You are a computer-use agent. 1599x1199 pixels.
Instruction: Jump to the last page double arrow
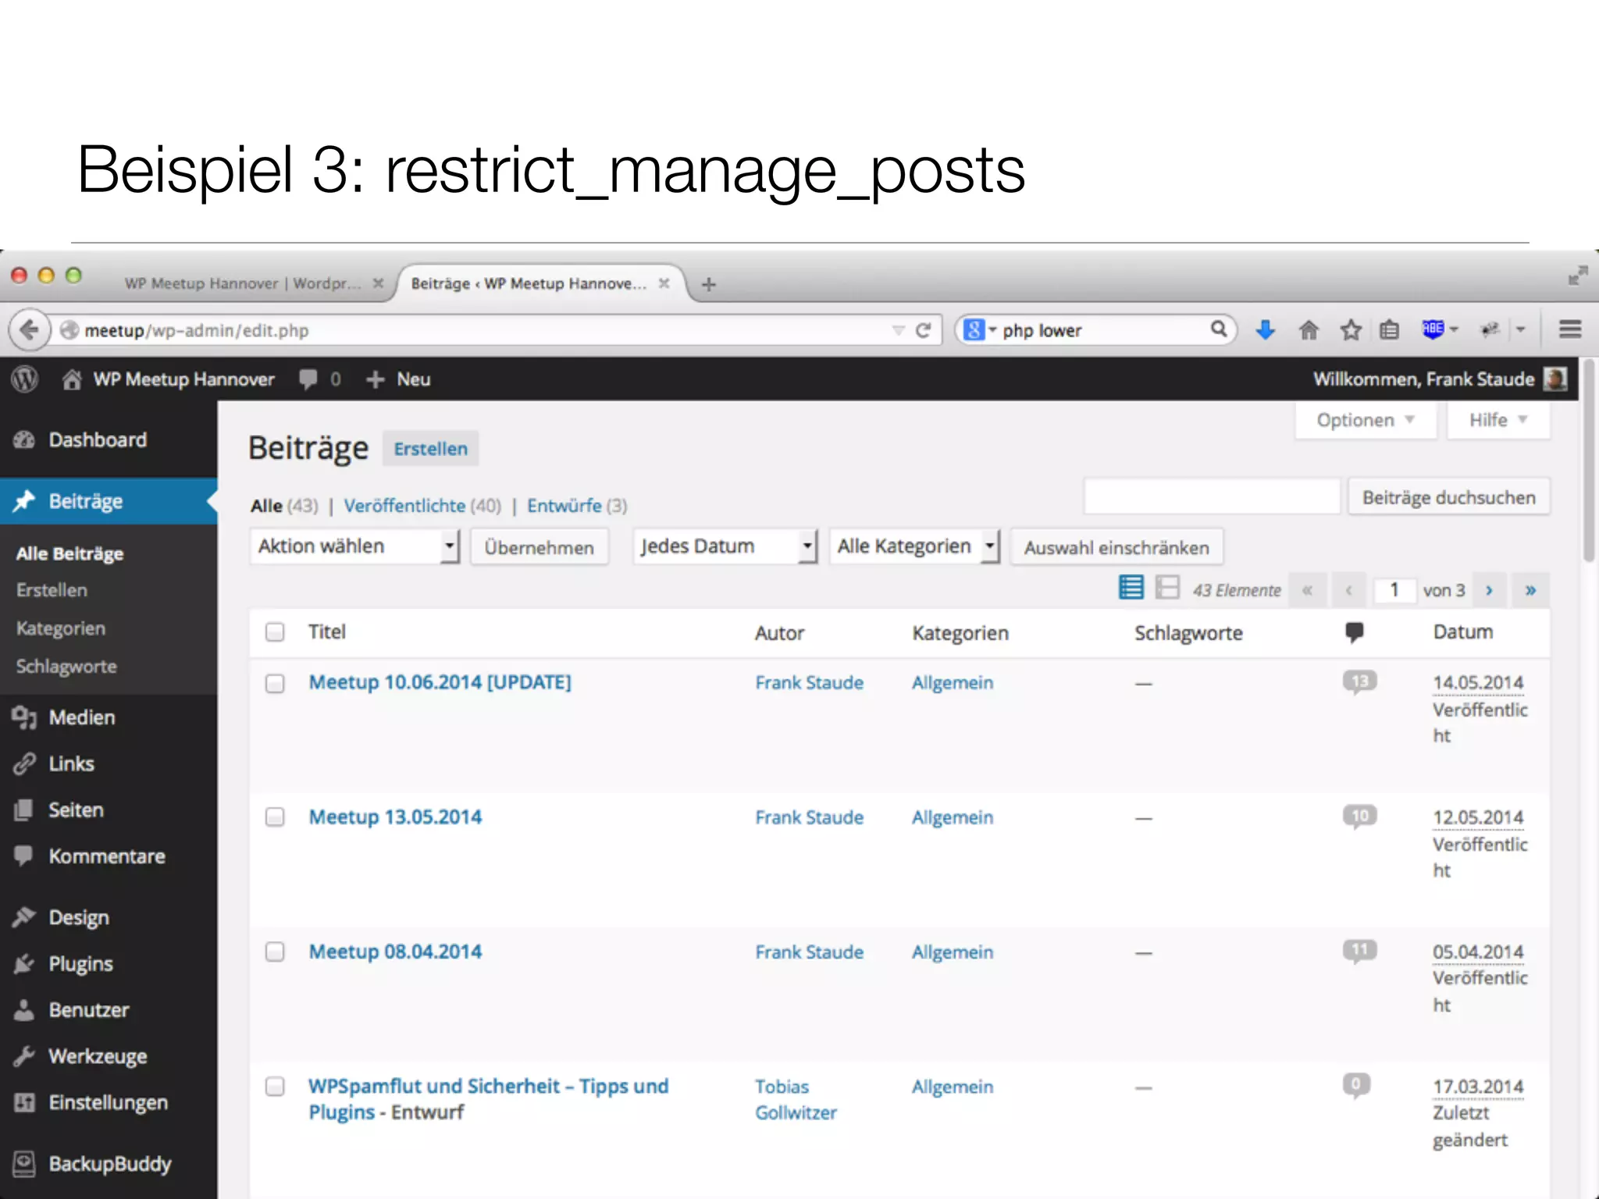pyautogui.click(x=1530, y=590)
